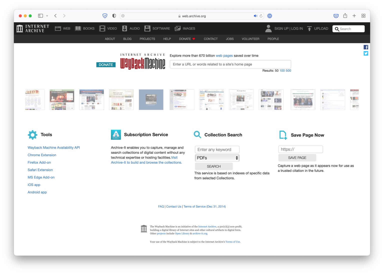This screenshot has height=274, width=384.
Task: Open the PDFs collection type dropdown
Action: [217, 158]
